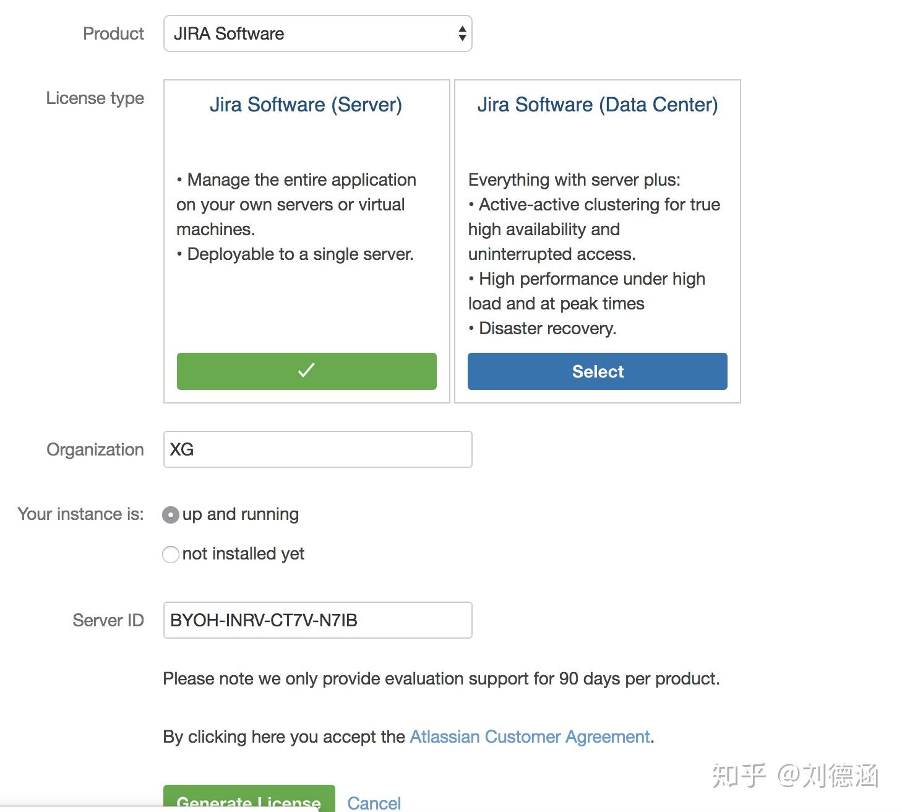Viewport: 902px width, 812px height.
Task: Click the Product field label
Action: 113,33
